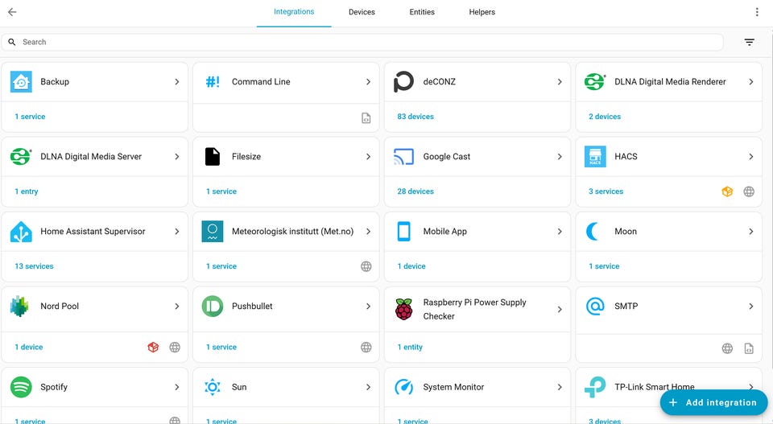Expand the Backup integration chevron
The width and height of the screenshot is (773, 424).
tap(177, 82)
